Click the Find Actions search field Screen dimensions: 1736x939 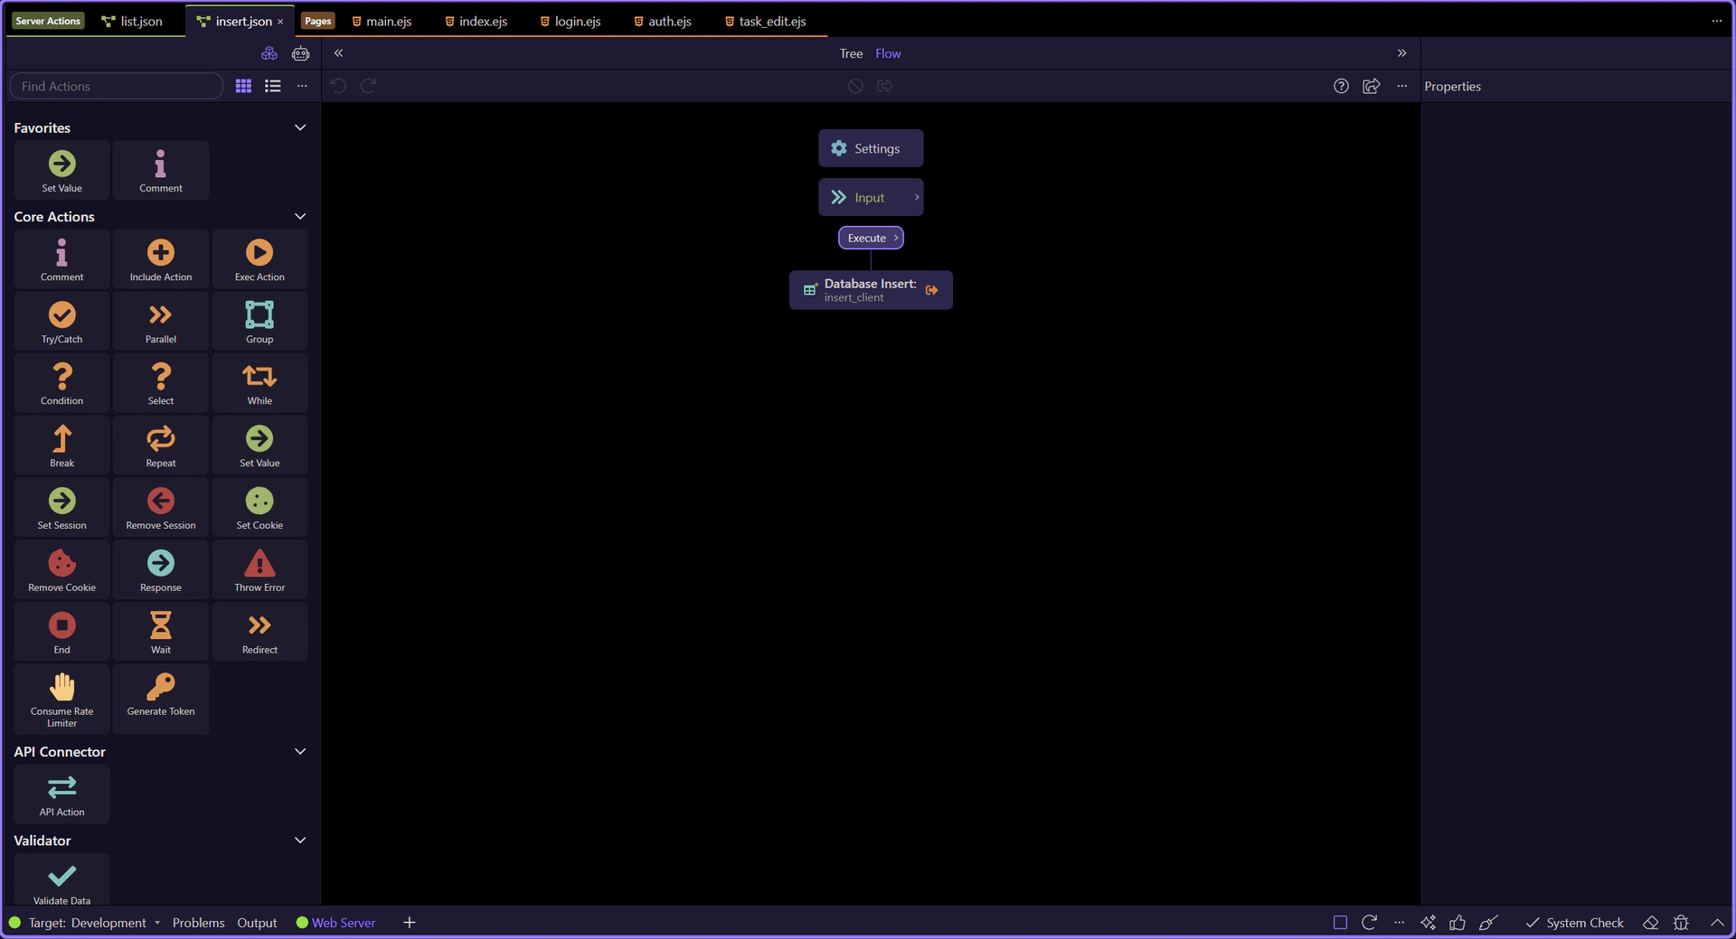click(x=116, y=86)
